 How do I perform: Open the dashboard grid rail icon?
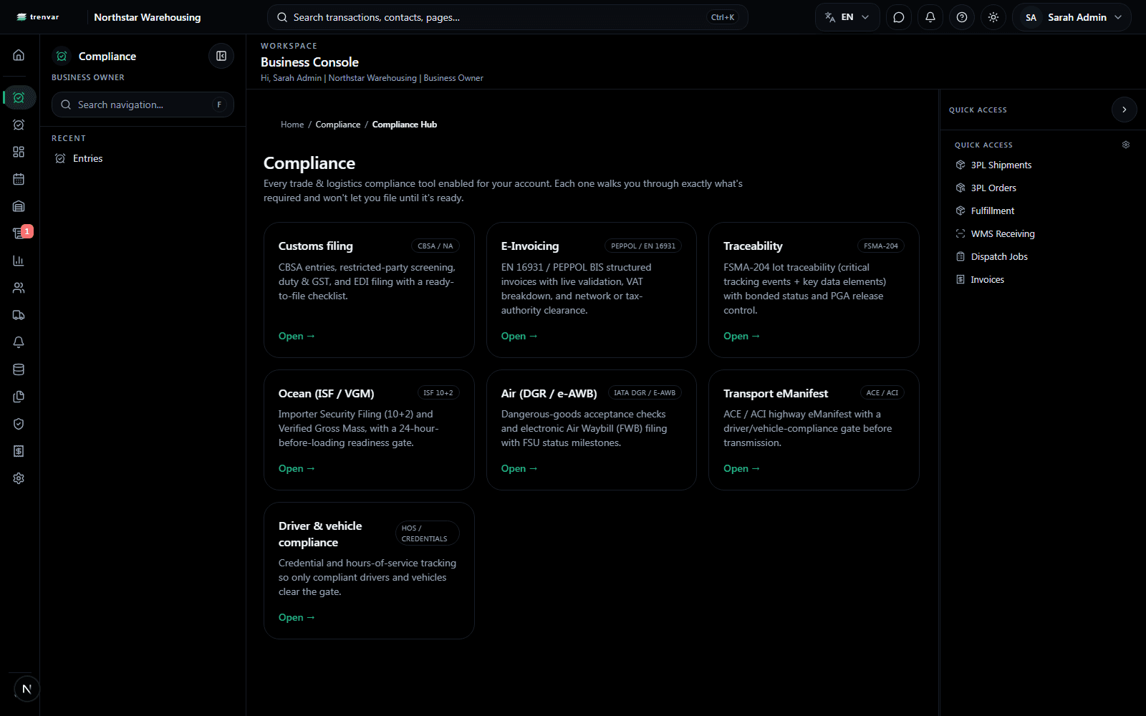point(19,152)
